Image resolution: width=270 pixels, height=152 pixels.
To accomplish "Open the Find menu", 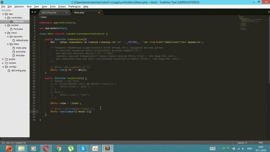I will pyautogui.click(x=29, y=7).
